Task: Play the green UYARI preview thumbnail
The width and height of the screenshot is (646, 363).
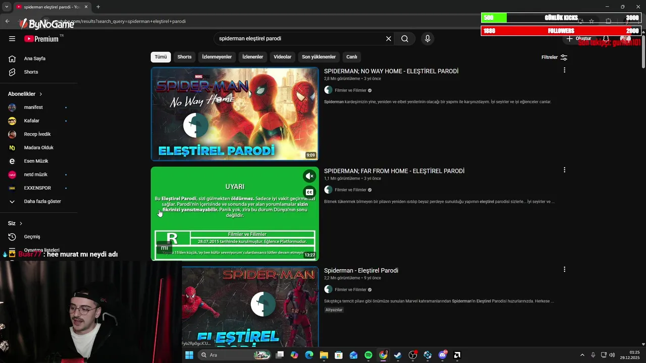Action: click(235, 214)
